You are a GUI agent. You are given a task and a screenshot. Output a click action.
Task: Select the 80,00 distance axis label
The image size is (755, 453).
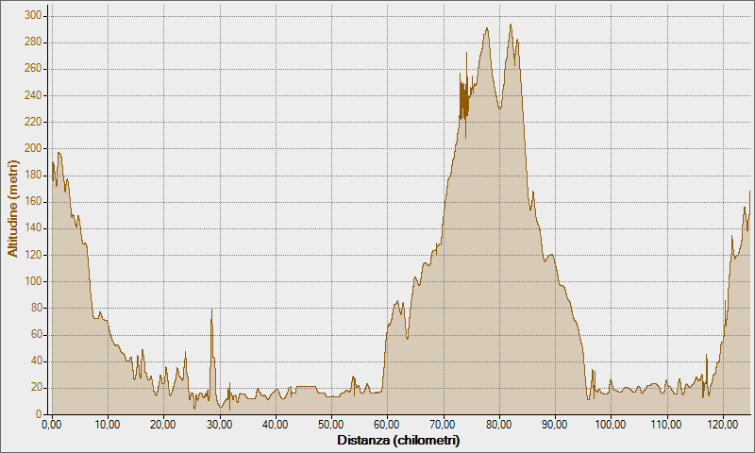[x=499, y=425]
